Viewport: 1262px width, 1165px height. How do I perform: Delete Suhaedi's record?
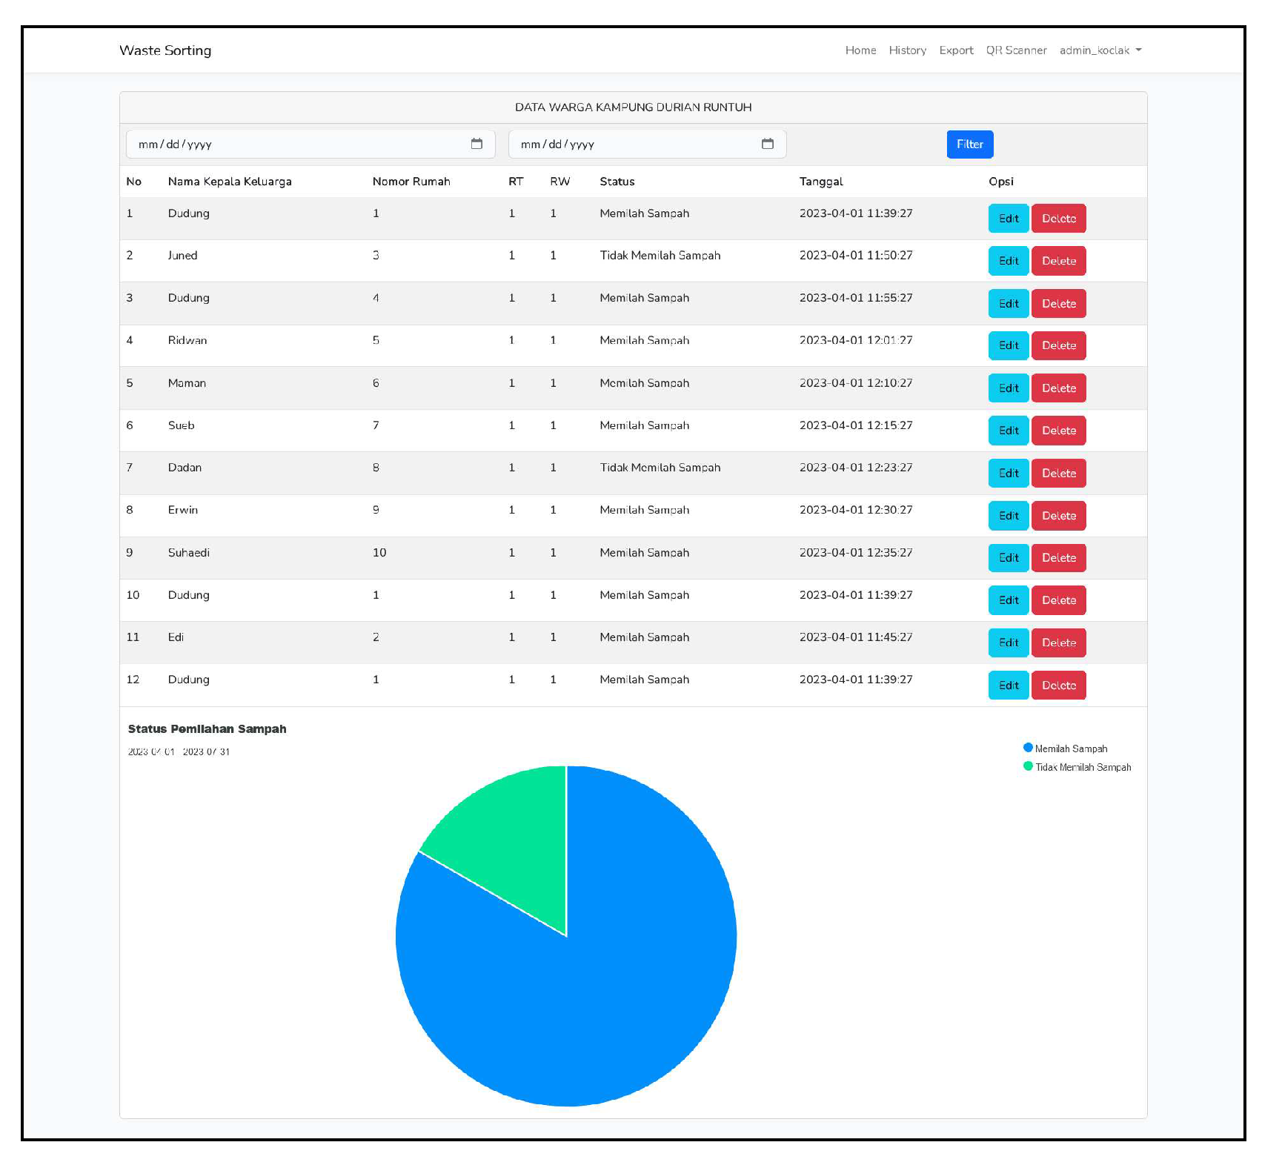[1058, 557]
